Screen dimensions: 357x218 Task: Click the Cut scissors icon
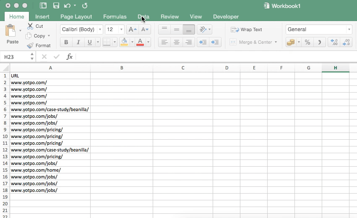pyautogui.click(x=30, y=26)
